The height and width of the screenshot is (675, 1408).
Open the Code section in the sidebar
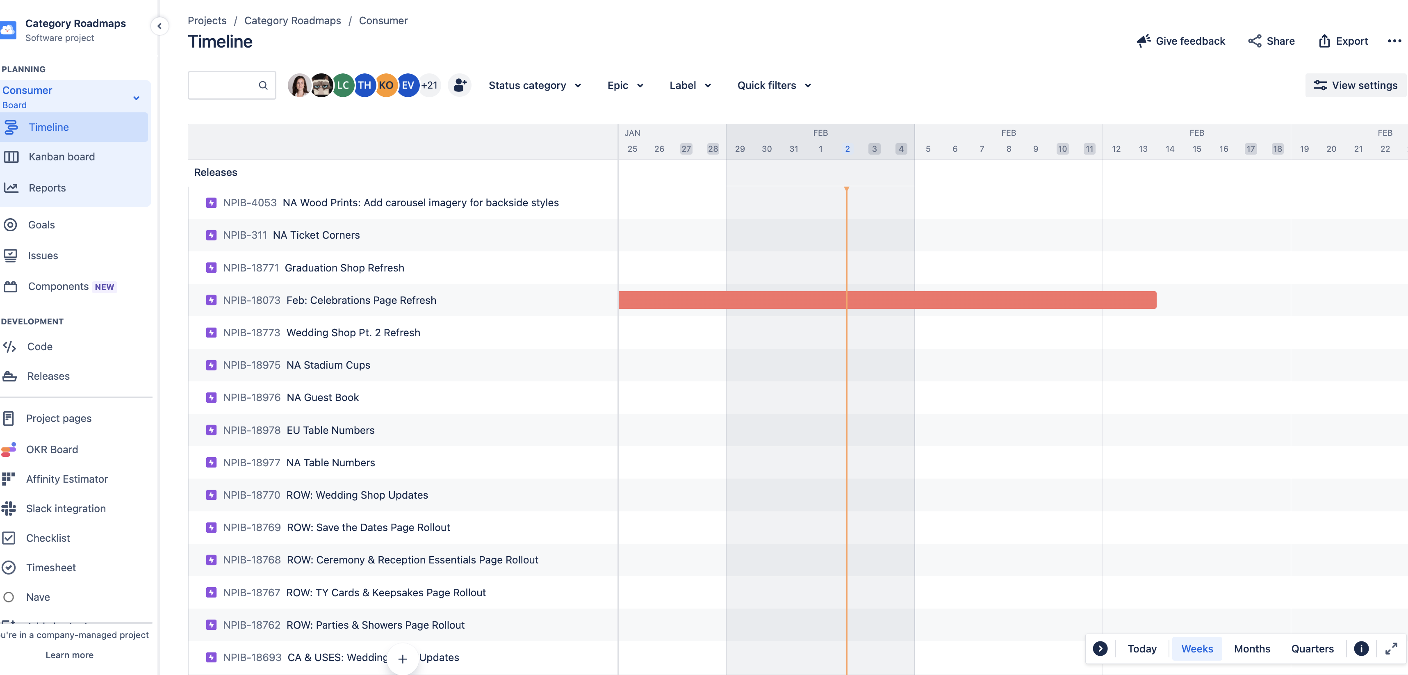(40, 347)
